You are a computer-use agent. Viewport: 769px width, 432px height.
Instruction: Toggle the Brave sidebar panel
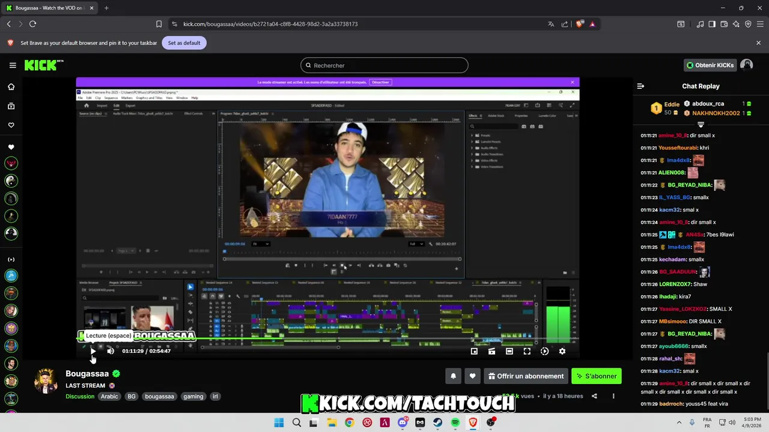tap(712, 24)
